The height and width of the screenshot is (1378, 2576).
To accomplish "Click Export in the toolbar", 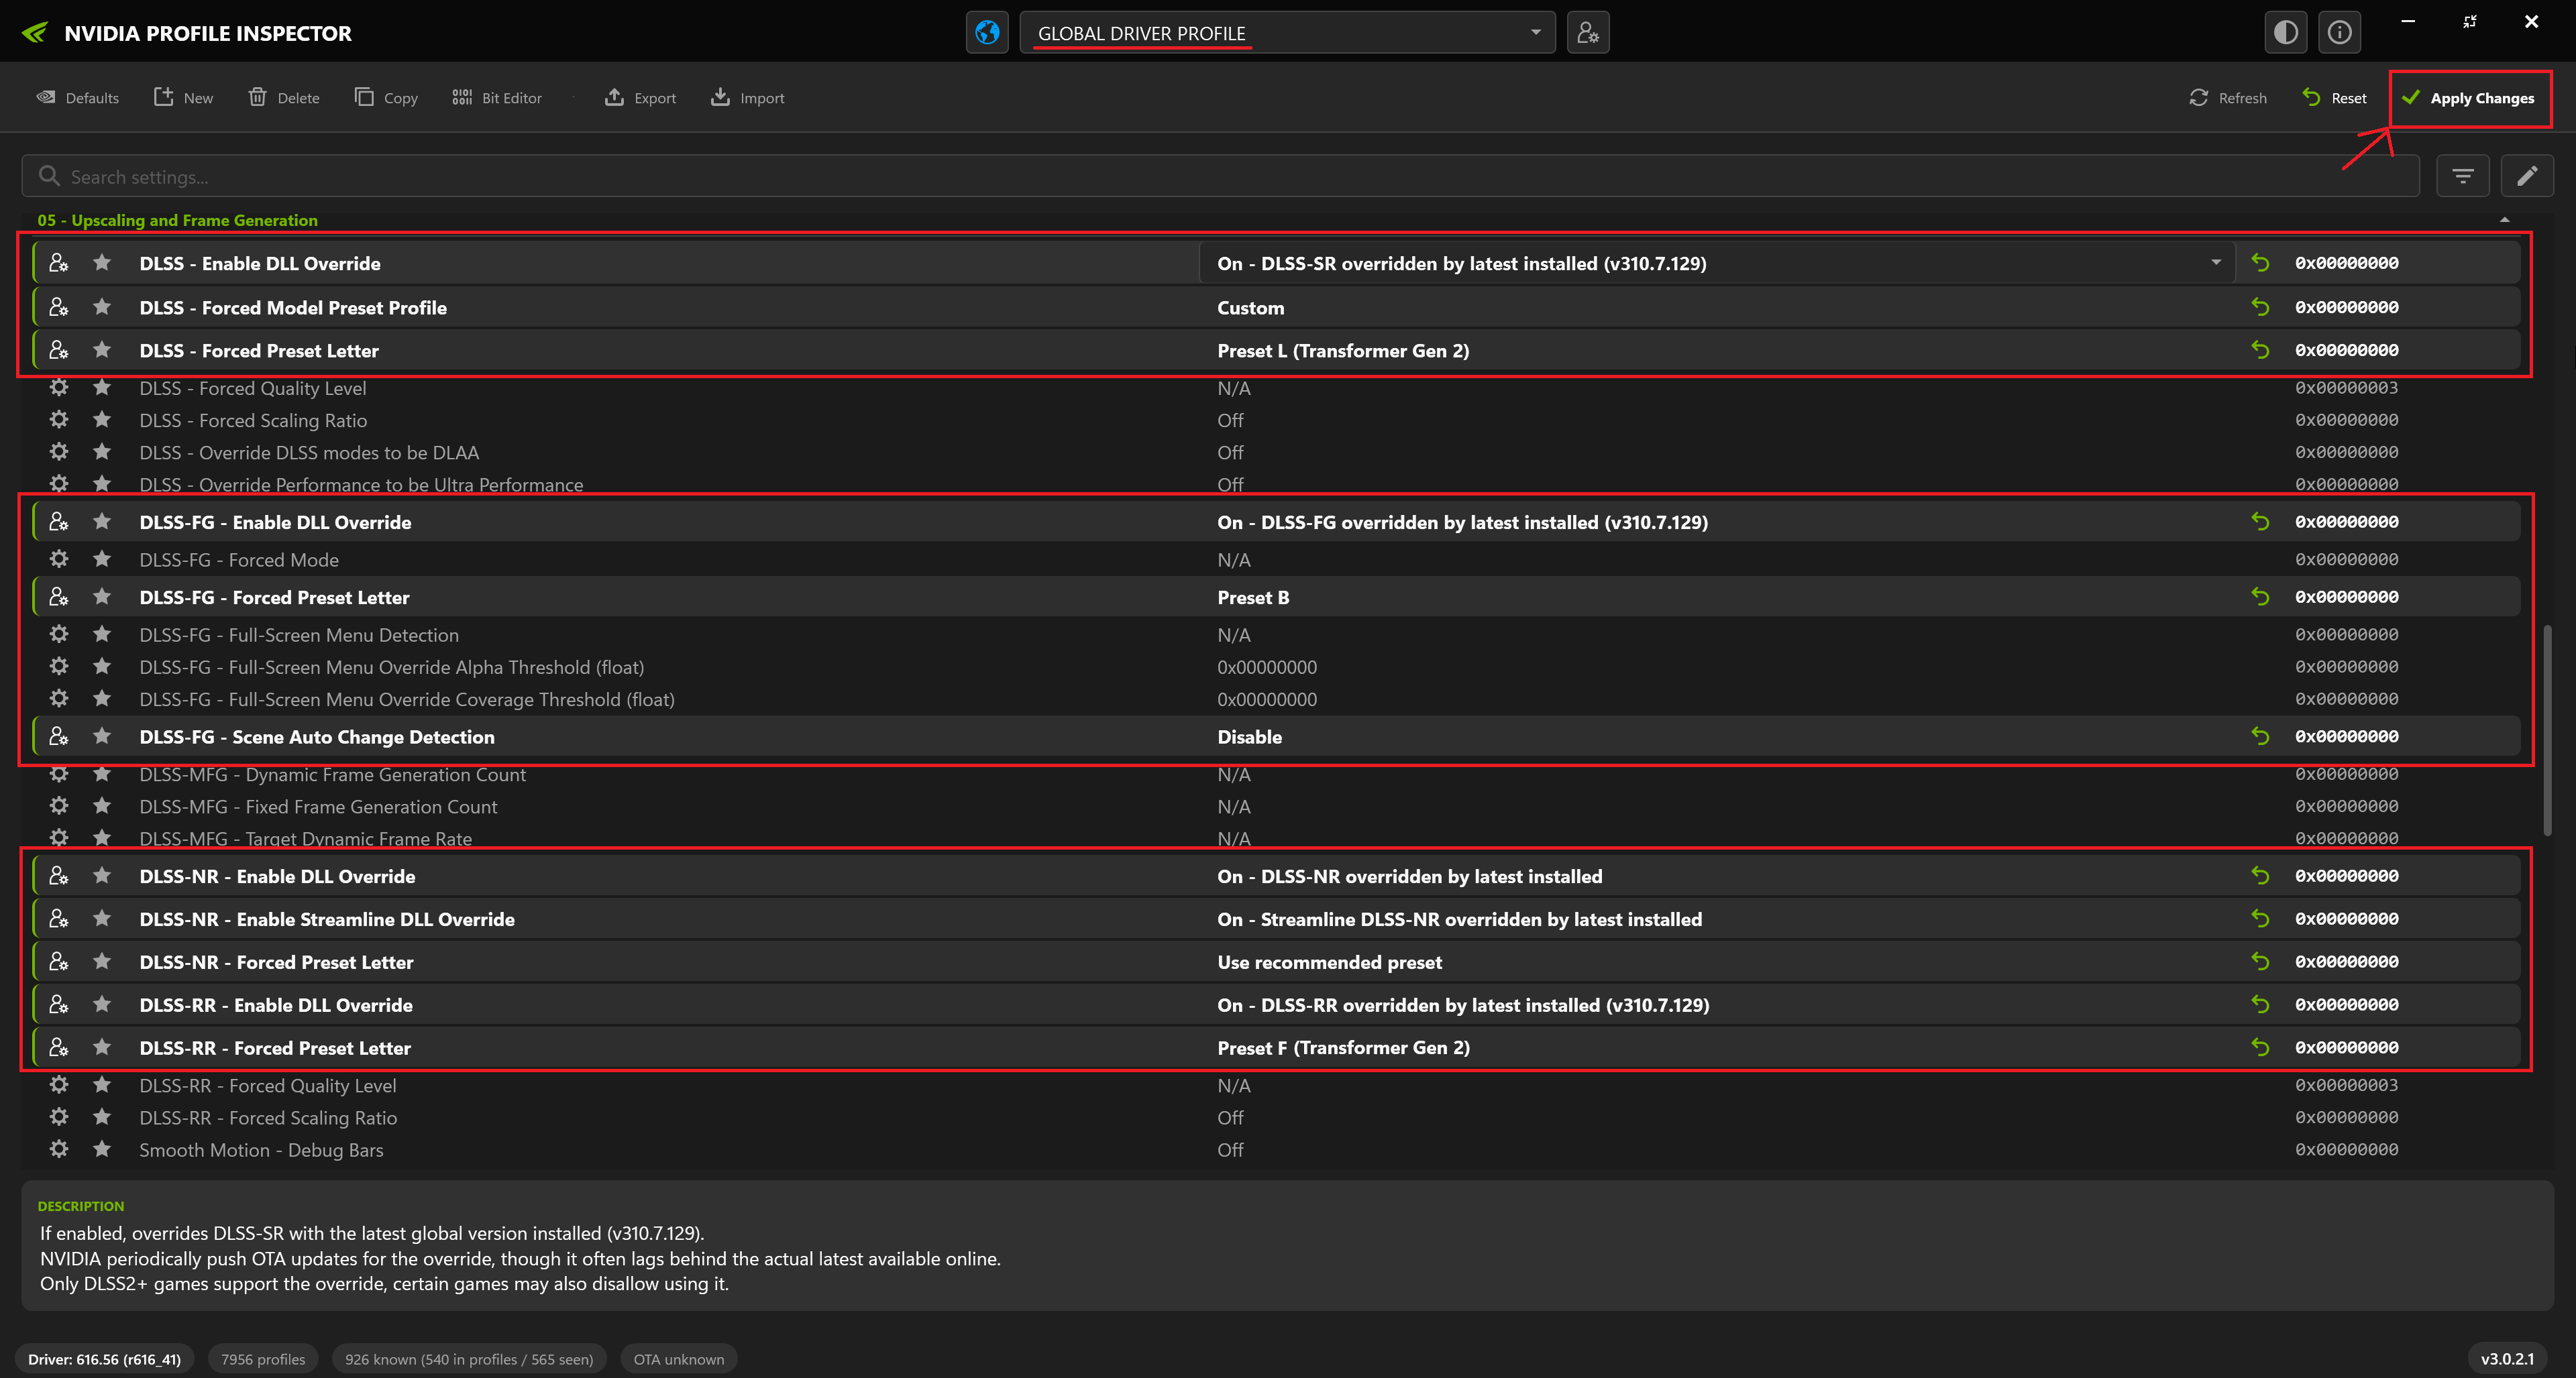I will pos(641,98).
